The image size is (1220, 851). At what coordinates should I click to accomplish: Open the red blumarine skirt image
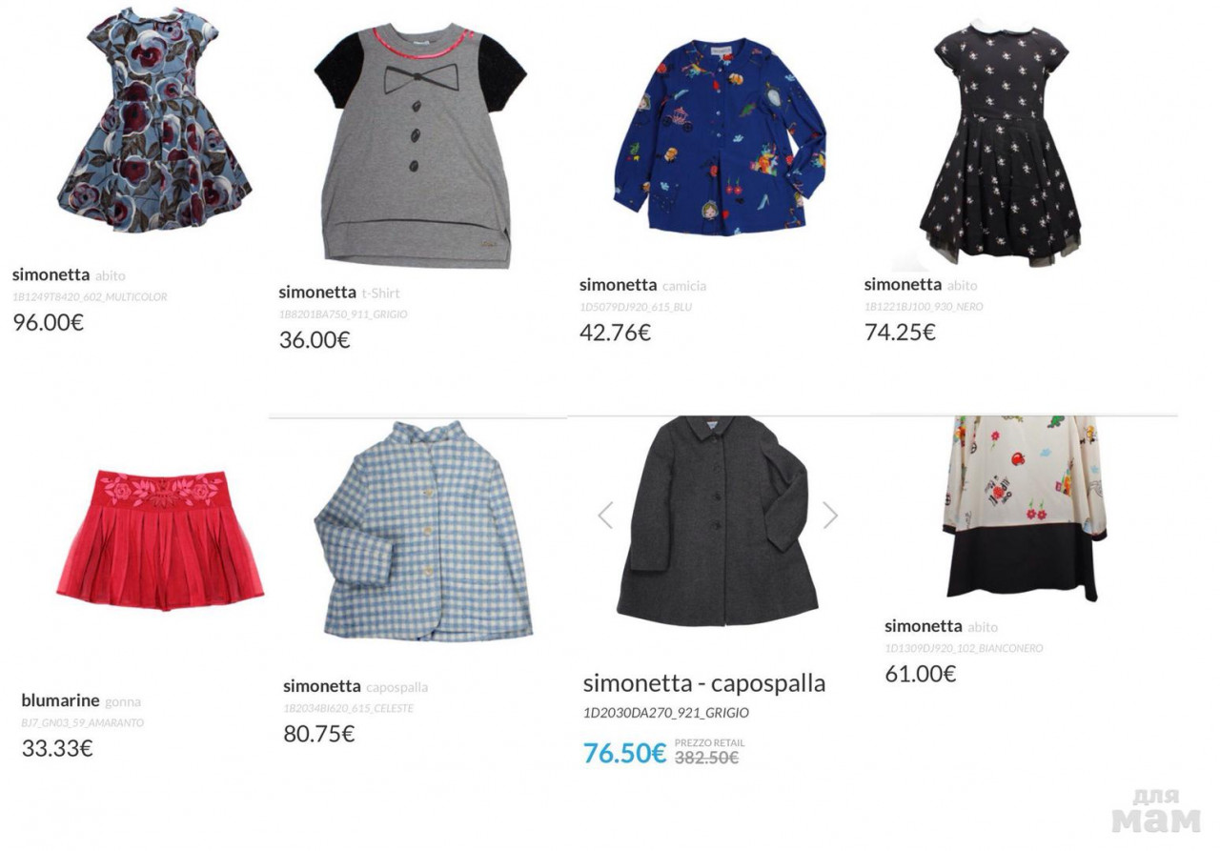[160, 538]
